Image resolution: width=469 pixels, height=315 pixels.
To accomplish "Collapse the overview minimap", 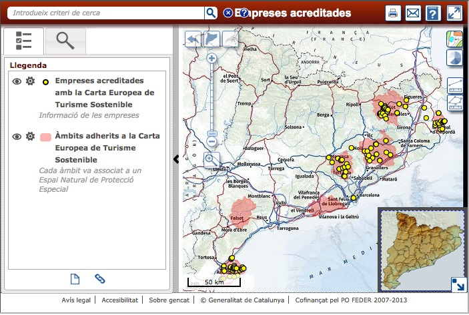I will pos(458,284).
